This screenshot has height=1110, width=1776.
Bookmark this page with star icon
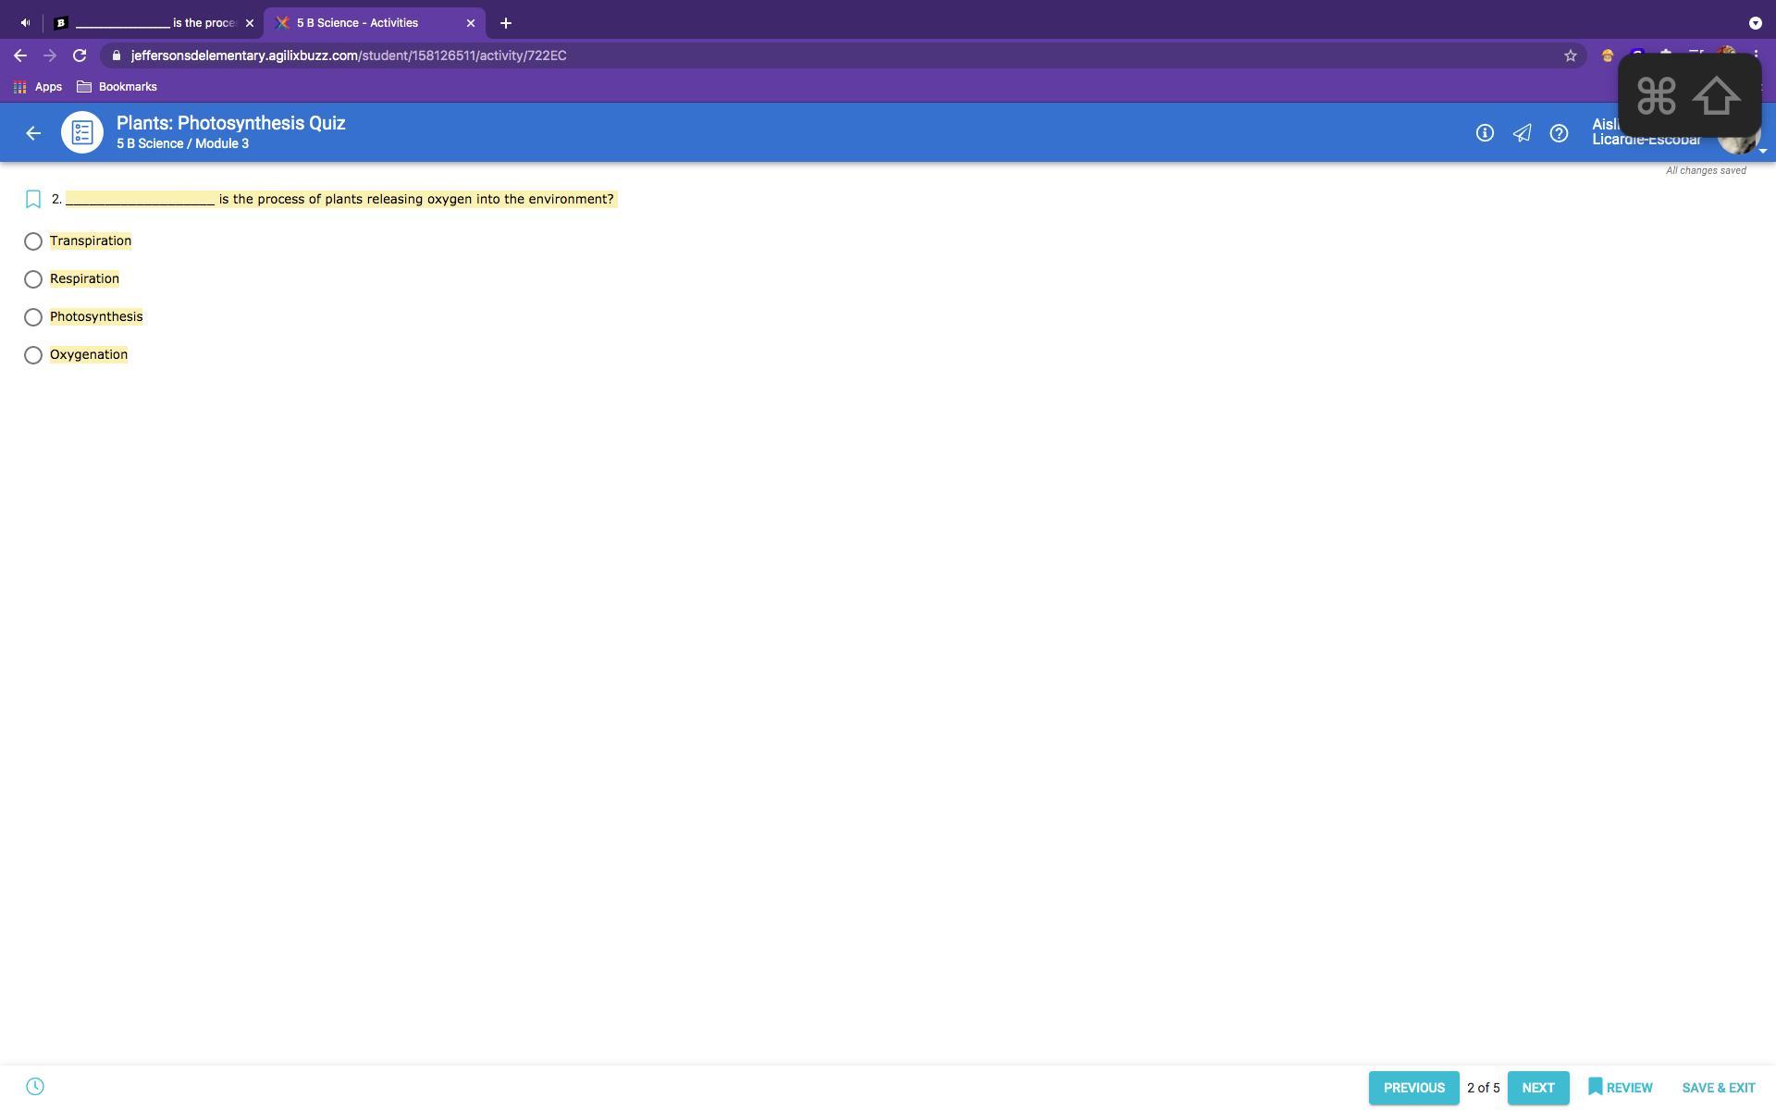[1570, 55]
